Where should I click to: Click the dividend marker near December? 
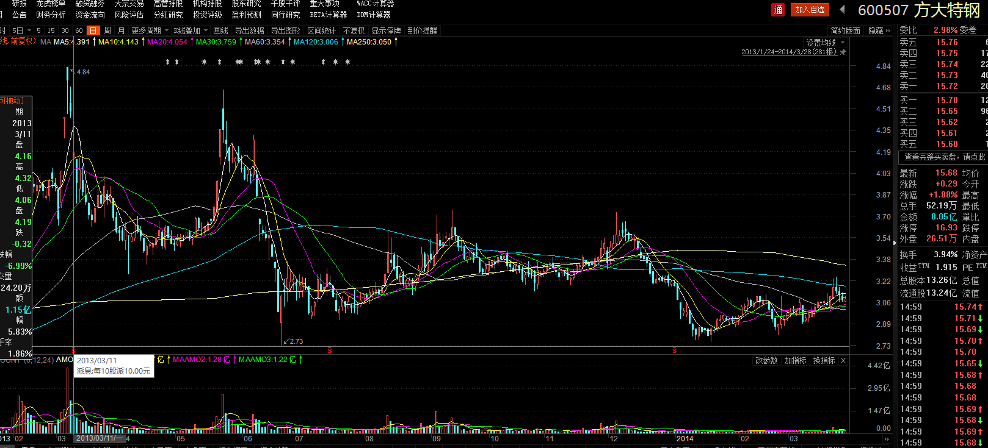[x=674, y=350]
